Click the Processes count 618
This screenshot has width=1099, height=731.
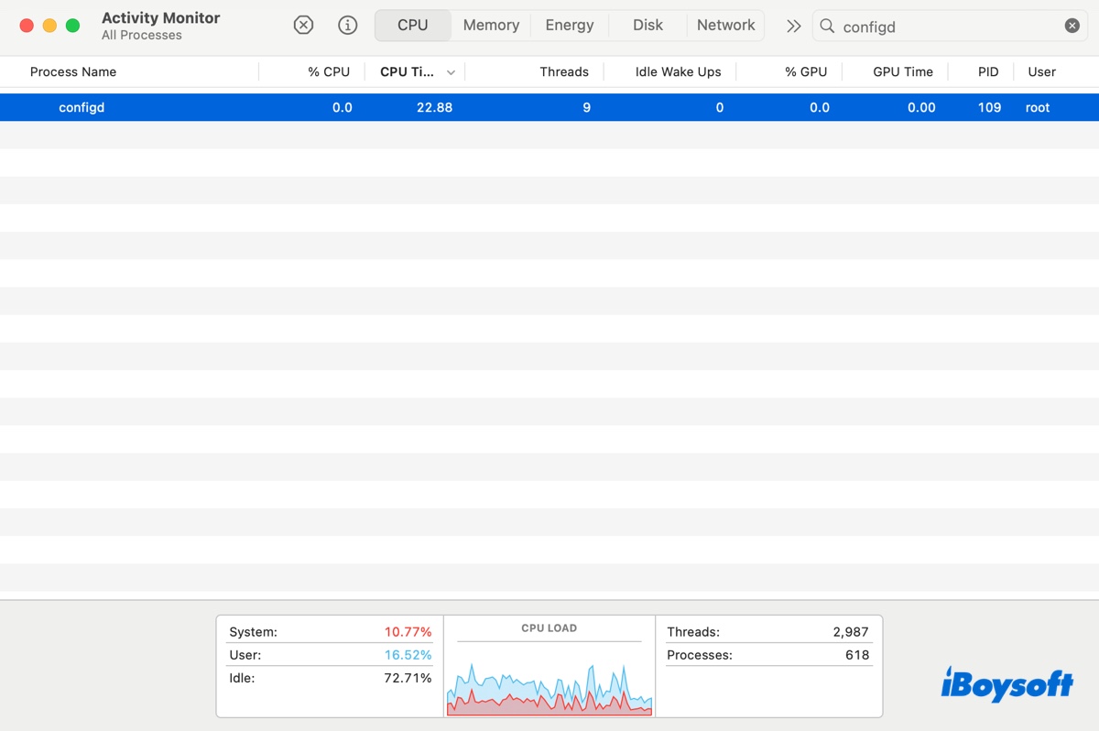tap(857, 655)
